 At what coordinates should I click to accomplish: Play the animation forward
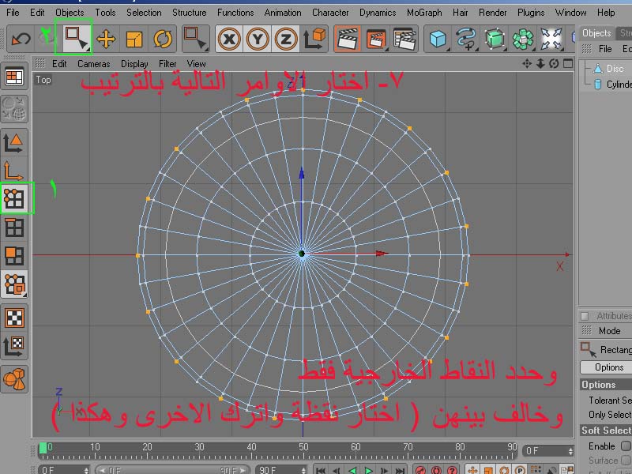point(368,470)
